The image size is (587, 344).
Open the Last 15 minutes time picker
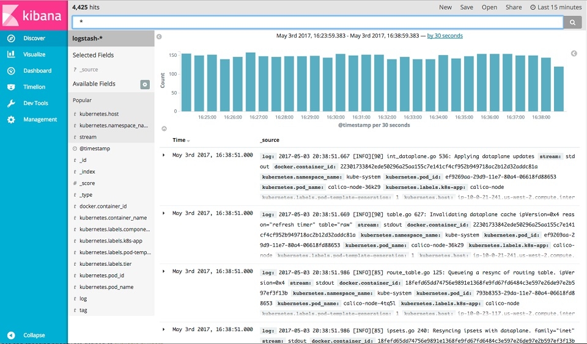pos(556,7)
